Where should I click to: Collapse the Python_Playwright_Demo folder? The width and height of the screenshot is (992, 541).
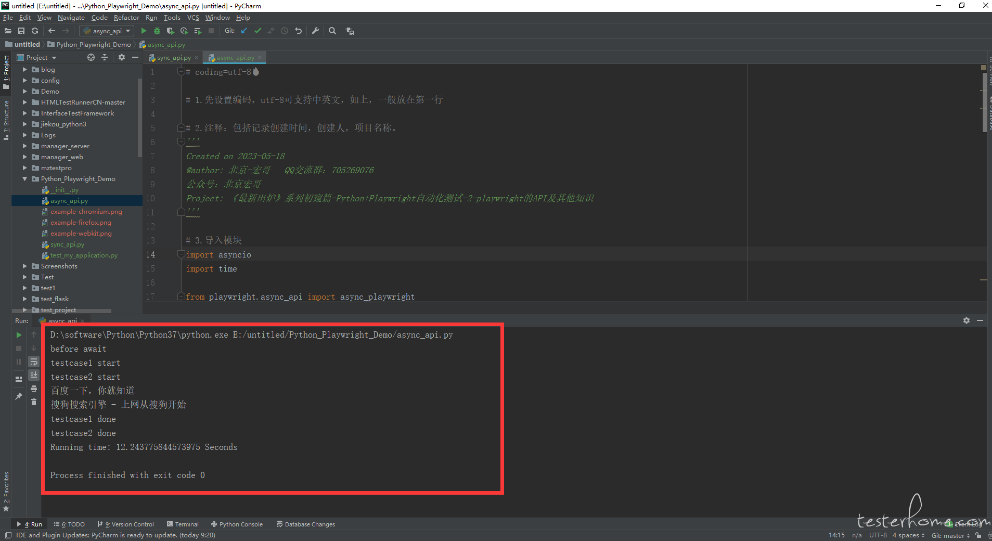point(24,178)
